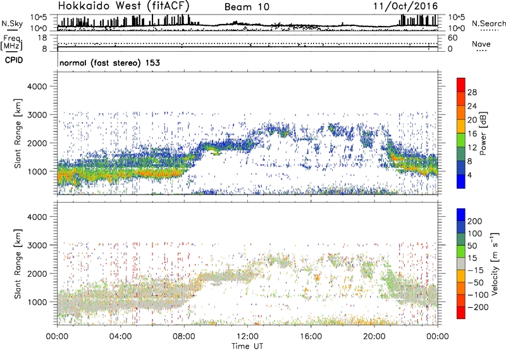
Task: Select the 'Slant Range [km]' label of power panel
Action: (18, 133)
